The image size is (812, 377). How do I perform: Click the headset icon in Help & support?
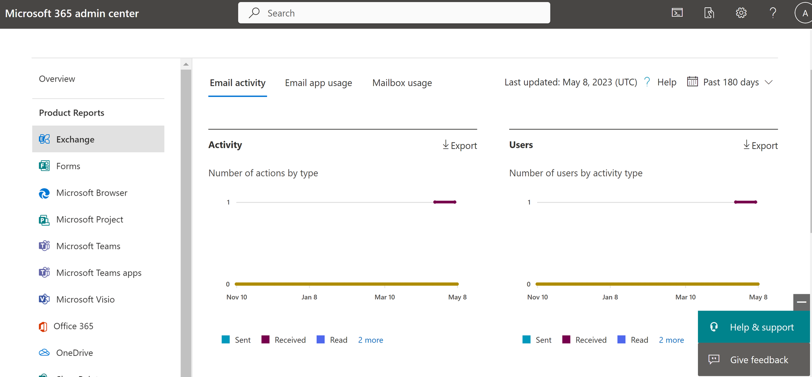(714, 327)
